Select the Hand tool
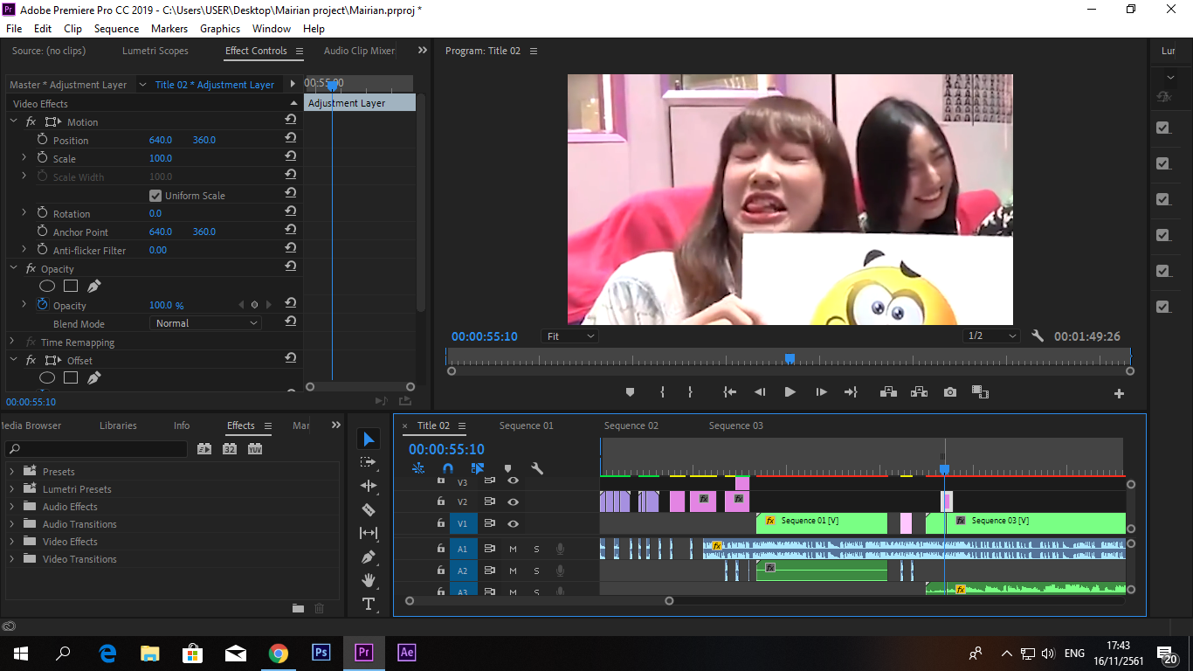Viewport: 1193px width, 671px height. click(369, 580)
